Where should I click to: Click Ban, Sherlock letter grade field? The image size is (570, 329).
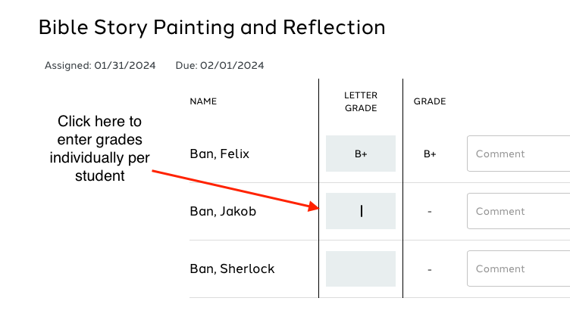click(x=361, y=268)
